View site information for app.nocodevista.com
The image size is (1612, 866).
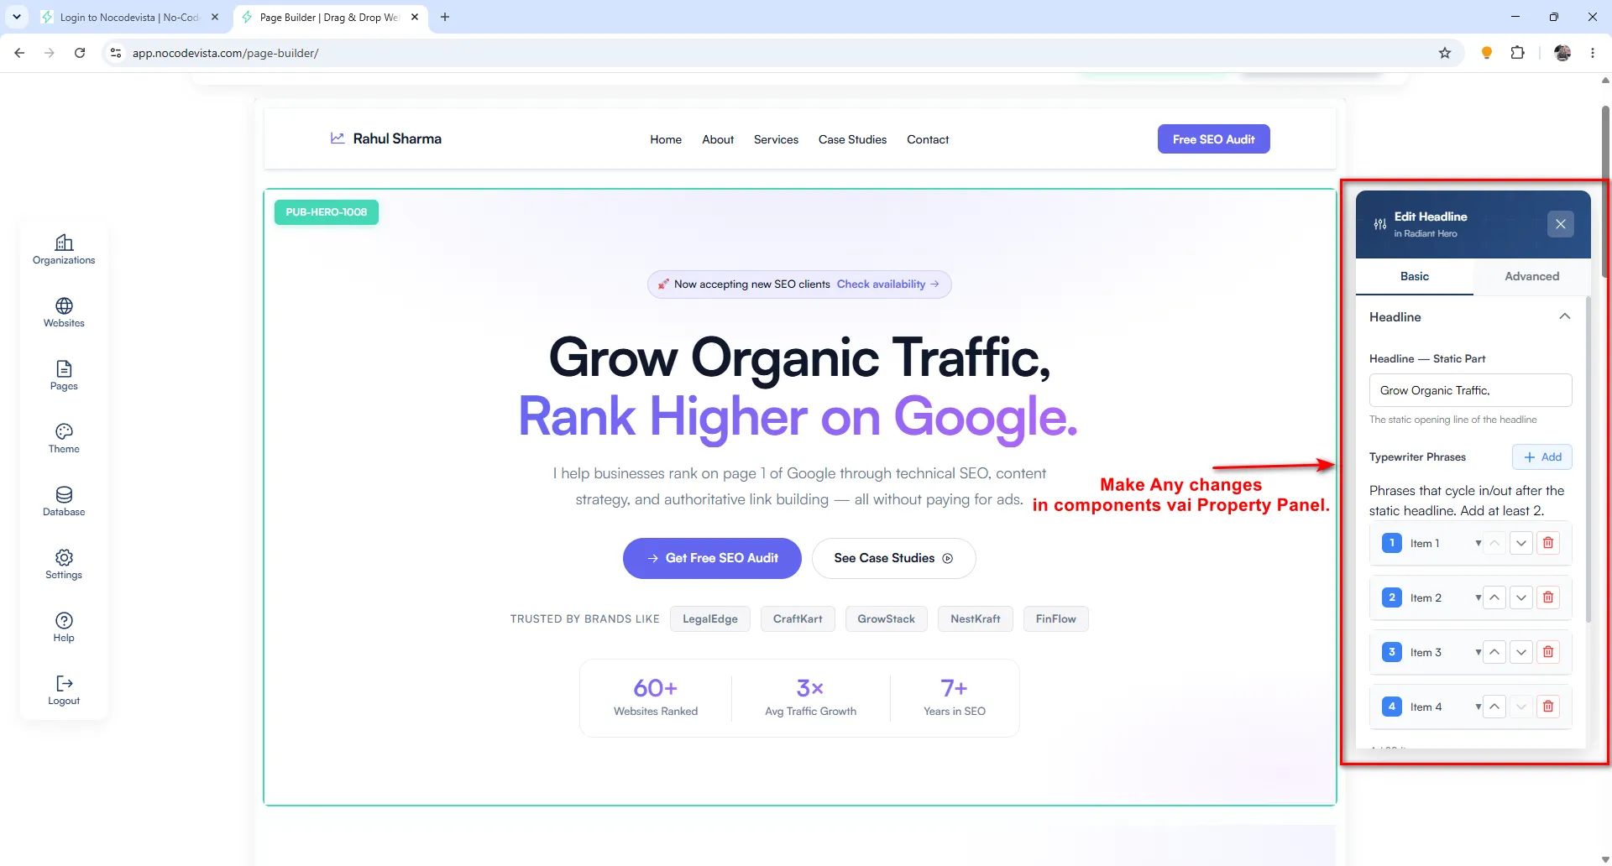[x=116, y=53]
